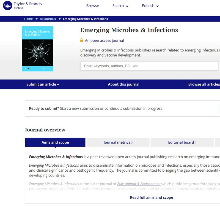This screenshot has width=220, height=206.
Task: Click the All Journals breadcrumb link
Action: coord(48,19)
